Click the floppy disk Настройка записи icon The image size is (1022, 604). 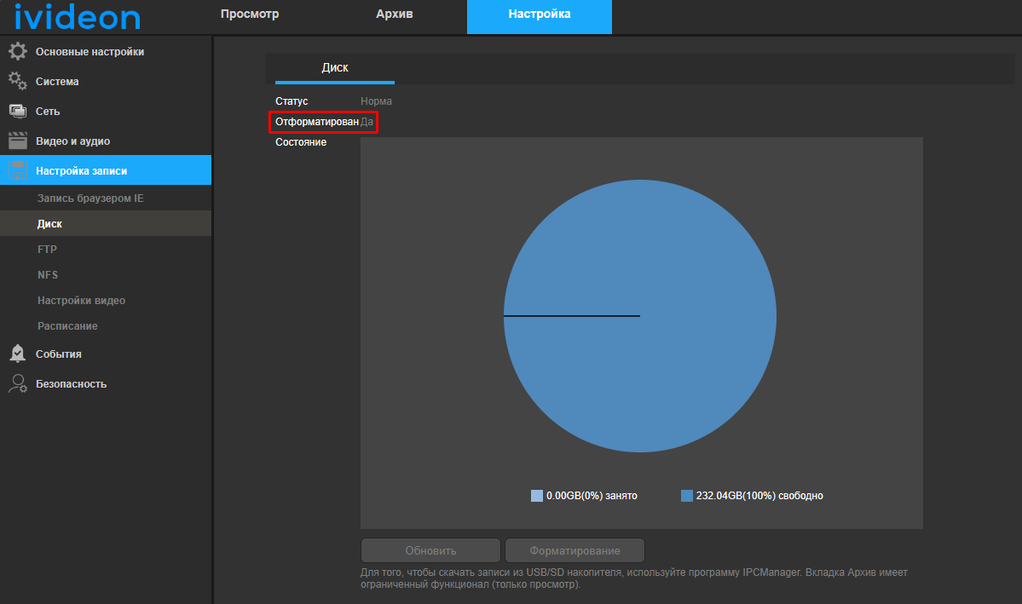pyautogui.click(x=18, y=170)
